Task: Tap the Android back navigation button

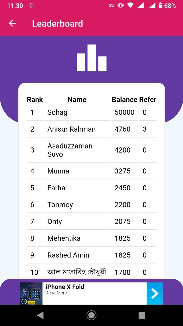Action: pos(40,315)
